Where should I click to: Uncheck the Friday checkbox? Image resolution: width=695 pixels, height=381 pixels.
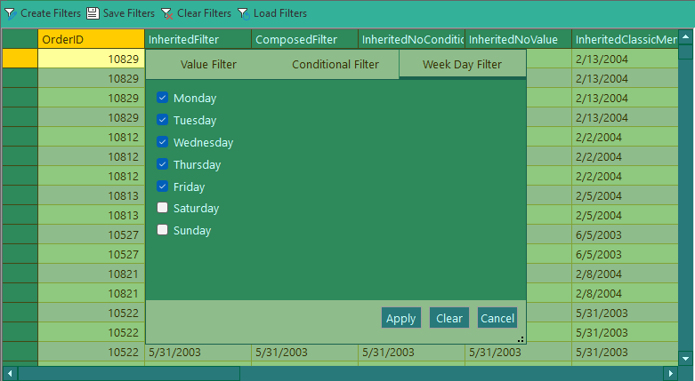click(163, 187)
